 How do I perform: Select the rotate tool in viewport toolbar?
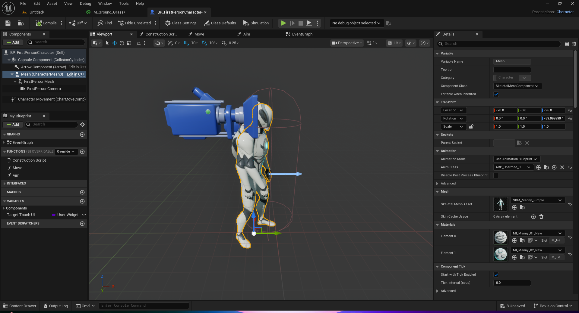coord(122,43)
